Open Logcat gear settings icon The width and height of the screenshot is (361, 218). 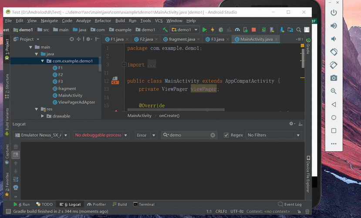point(292,124)
